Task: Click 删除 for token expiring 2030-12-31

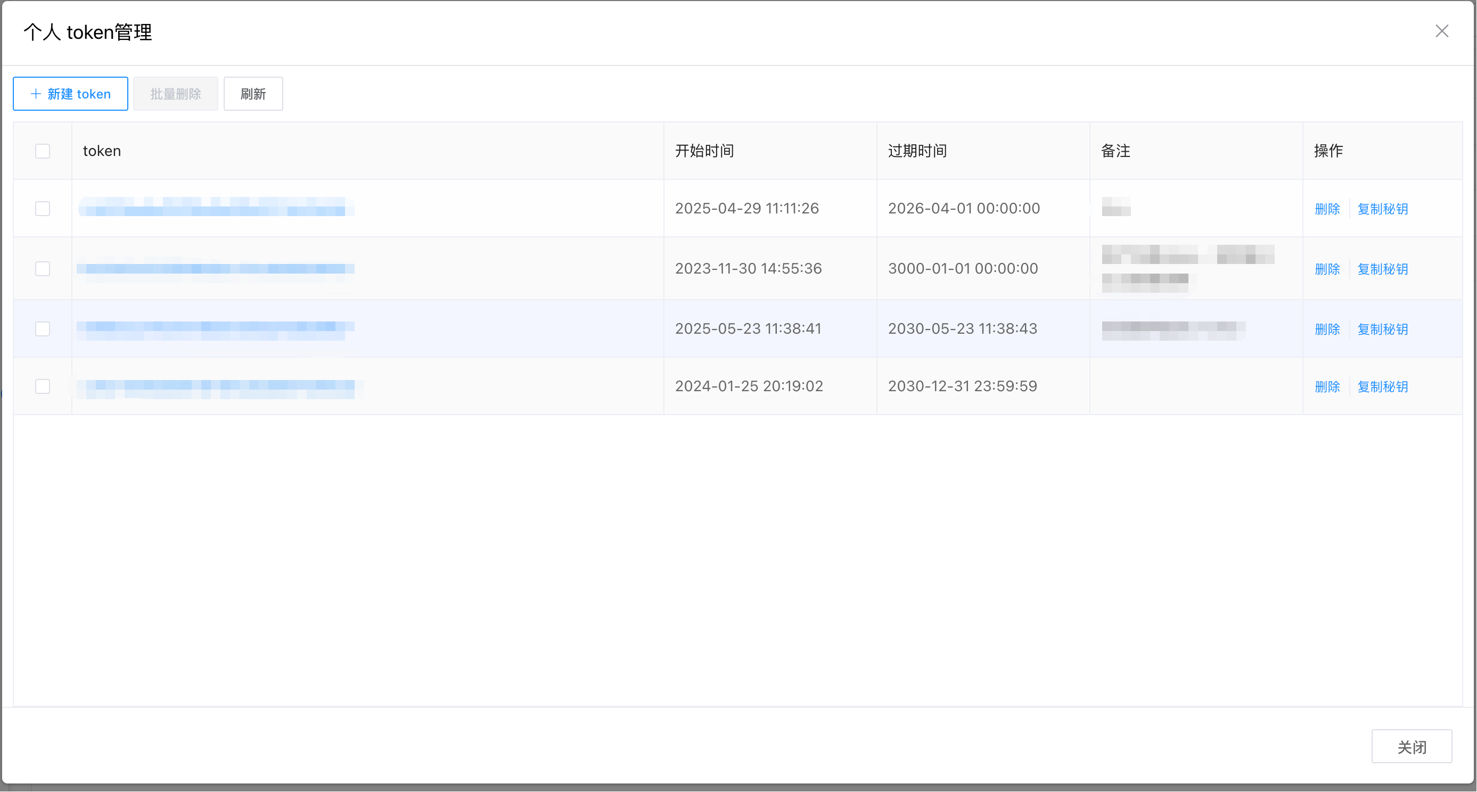Action: click(1327, 387)
